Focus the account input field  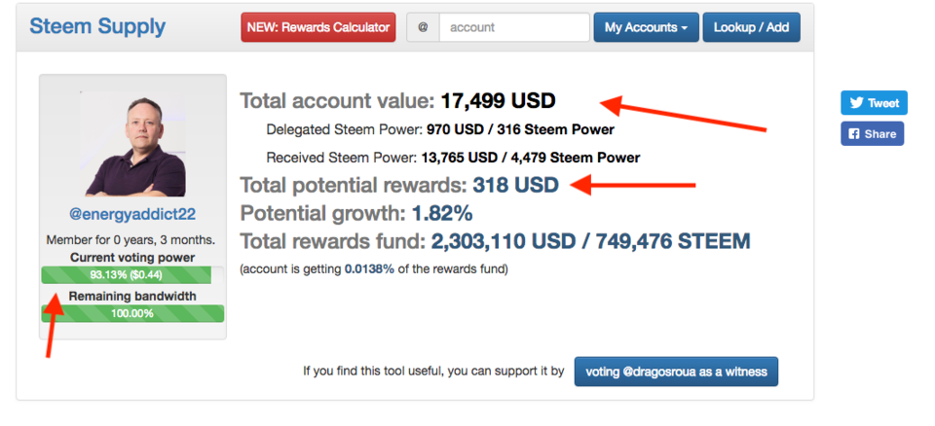pyautogui.click(x=514, y=27)
